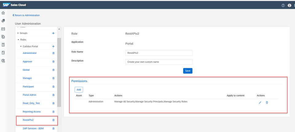Return to Administration link
Image resolution: width=295 pixels, height=132 pixels.
(x=26, y=15)
